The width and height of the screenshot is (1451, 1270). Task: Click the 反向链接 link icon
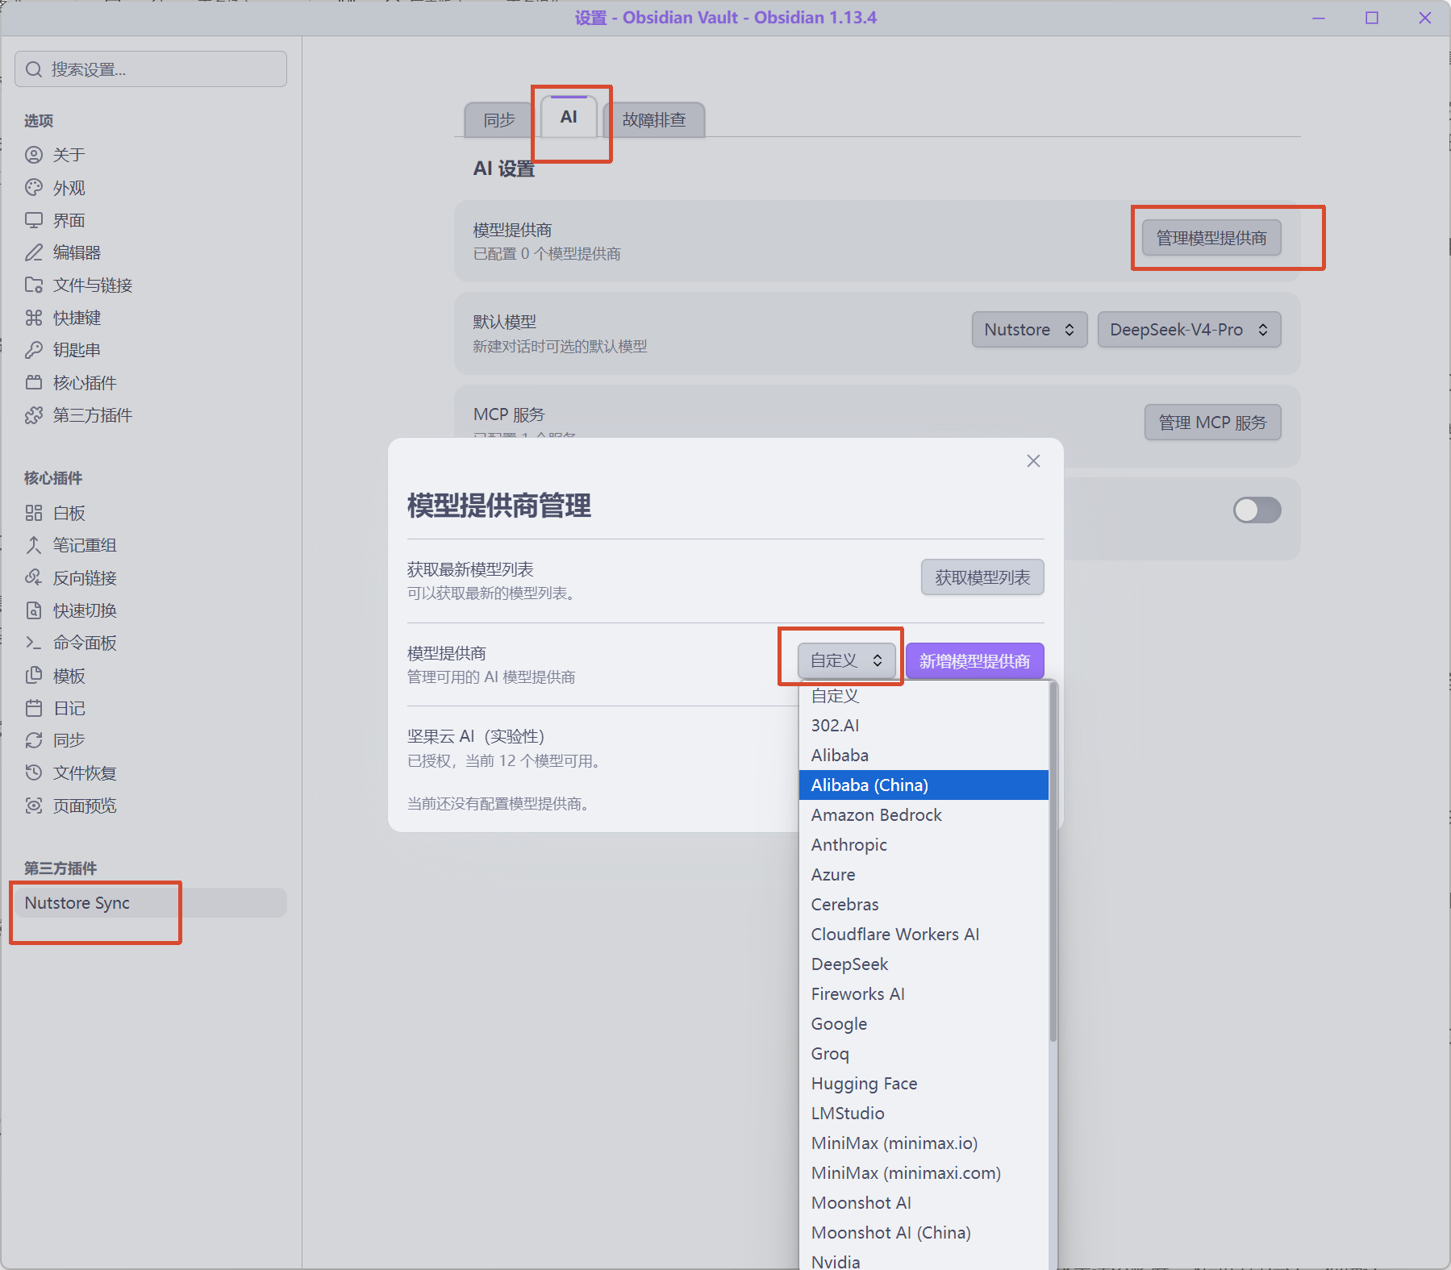[34, 577]
